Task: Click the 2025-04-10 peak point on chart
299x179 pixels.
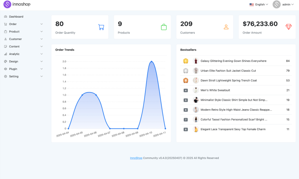Action: coord(151,62)
